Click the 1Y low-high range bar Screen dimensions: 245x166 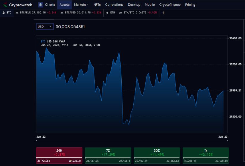pos(206,158)
